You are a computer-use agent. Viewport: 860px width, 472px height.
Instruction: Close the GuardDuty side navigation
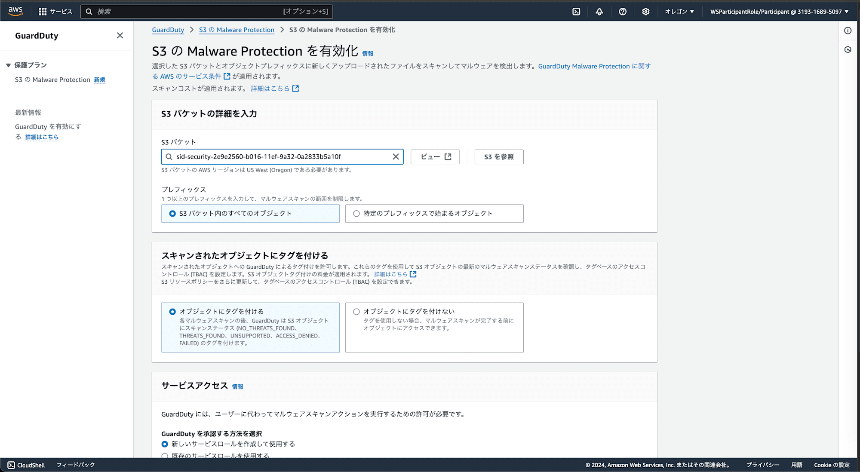[x=120, y=36]
